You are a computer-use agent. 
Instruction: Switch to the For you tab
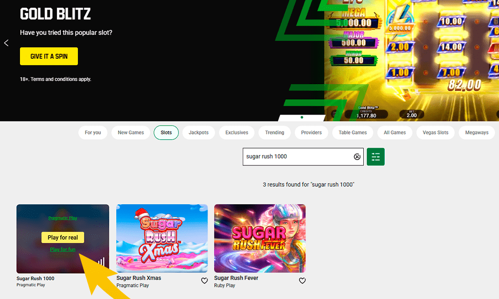coord(93,133)
